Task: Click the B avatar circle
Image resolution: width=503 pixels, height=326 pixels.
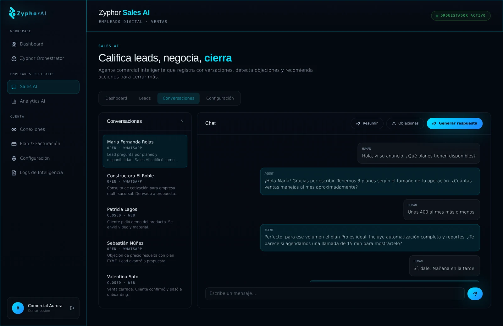Action: (18, 308)
